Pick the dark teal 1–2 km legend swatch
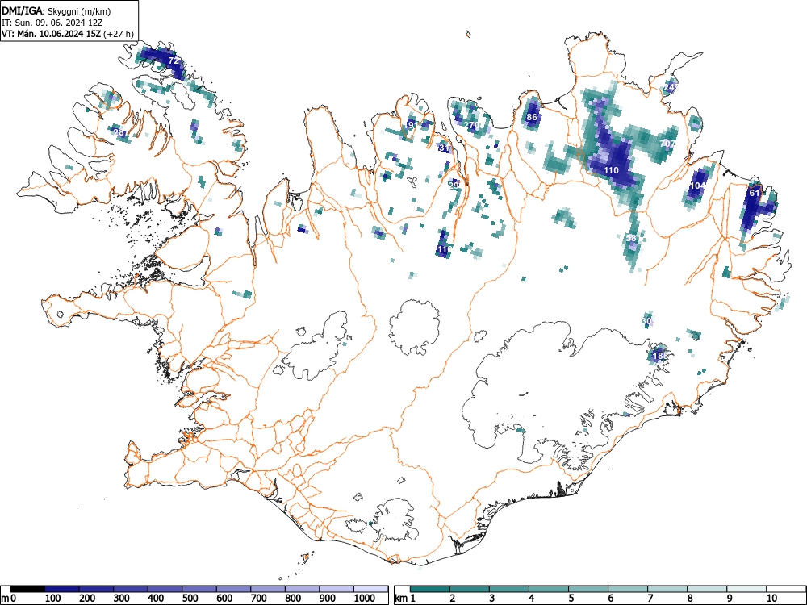807x605 pixels. tap(430, 589)
